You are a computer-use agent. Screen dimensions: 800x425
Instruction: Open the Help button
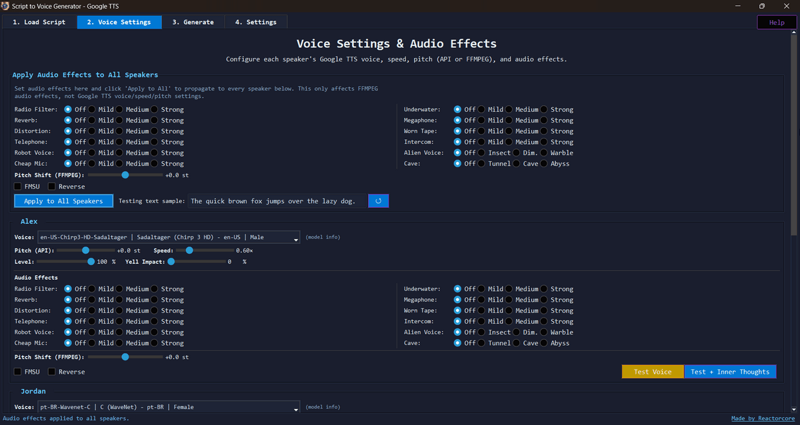pyautogui.click(x=777, y=22)
